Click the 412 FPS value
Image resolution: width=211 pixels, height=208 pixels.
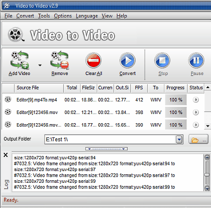pos(139,100)
